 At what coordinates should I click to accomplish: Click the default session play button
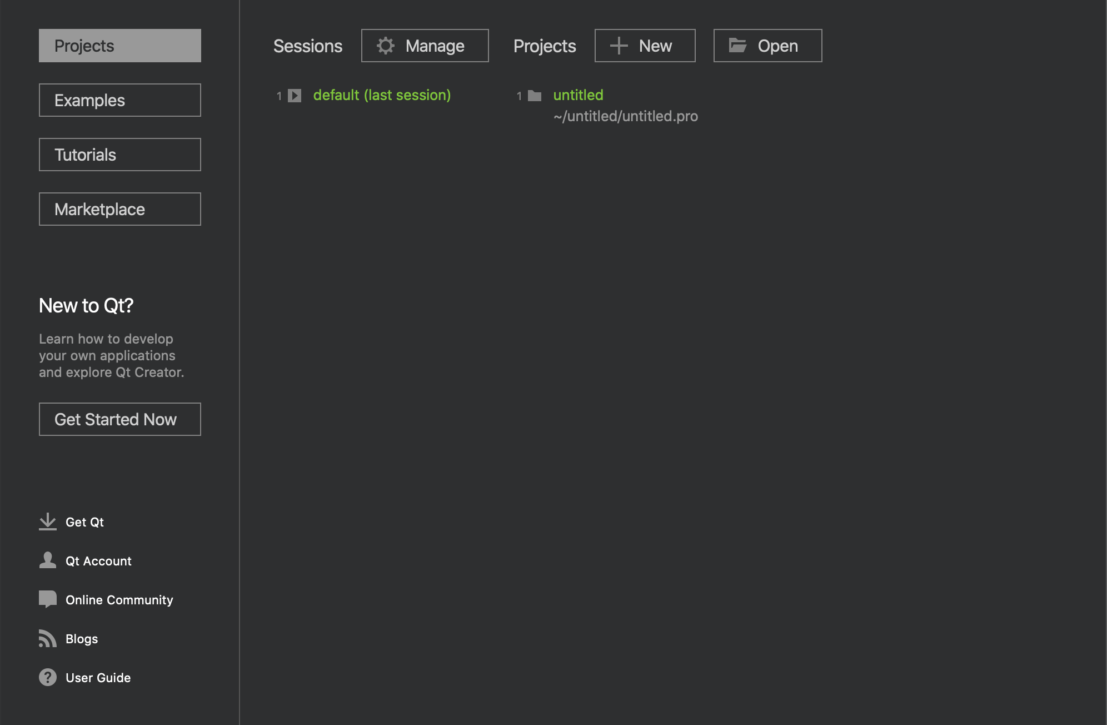coord(295,96)
